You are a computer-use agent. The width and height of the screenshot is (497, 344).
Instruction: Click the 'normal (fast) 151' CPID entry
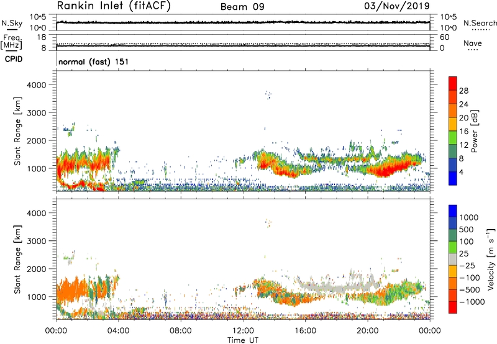(x=94, y=61)
